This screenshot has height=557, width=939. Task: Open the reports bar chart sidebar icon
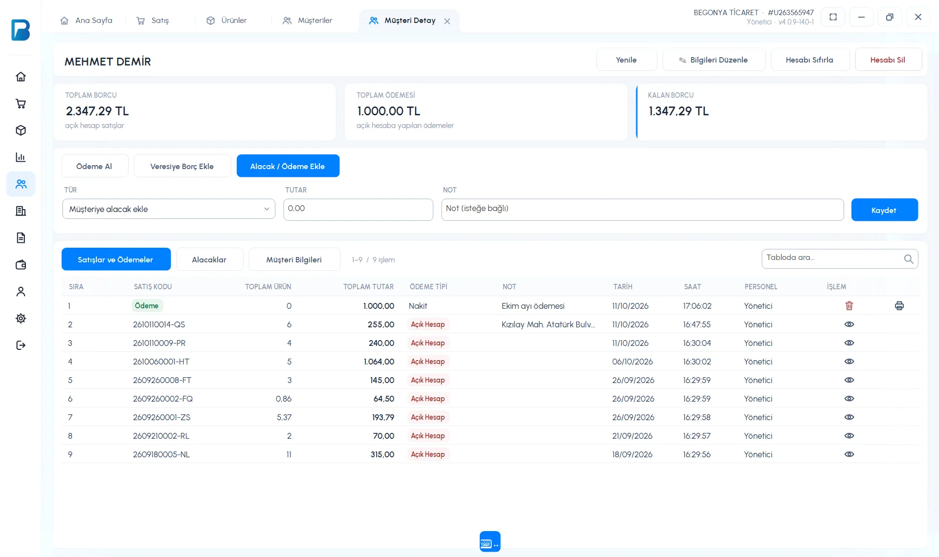21,157
